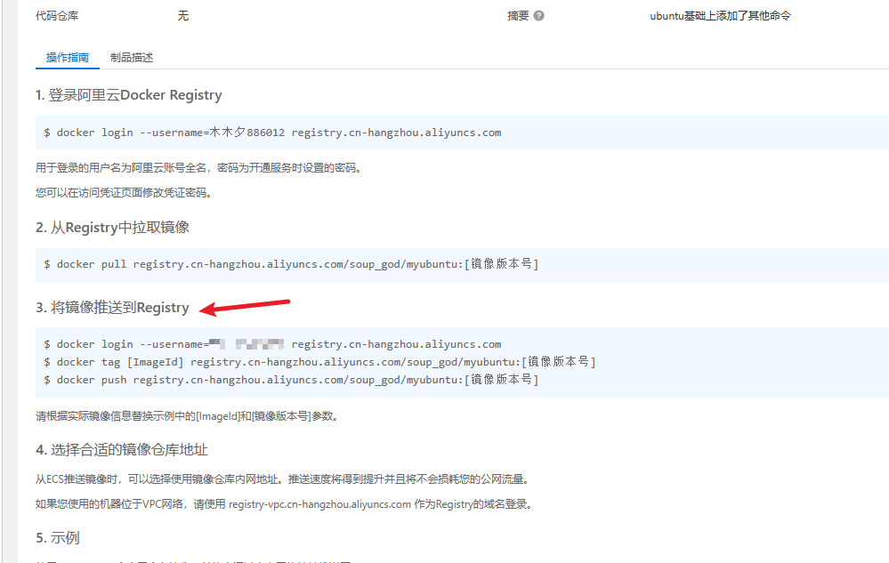Image resolution: width=889 pixels, height=563 pixels.
Task: Click the docker tag command line
Action: click(319, 362)
